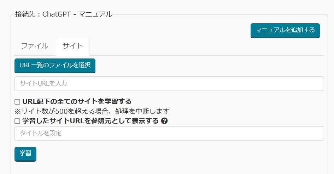Start site learning with the 学習 button
The image size is (334, 174).
(25, 154)
